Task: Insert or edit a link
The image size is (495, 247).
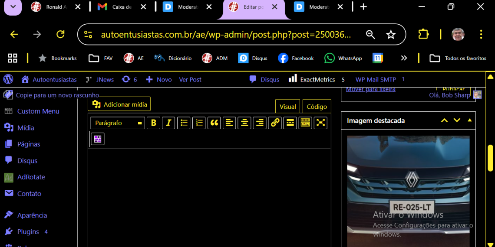Action: (275, 123)
